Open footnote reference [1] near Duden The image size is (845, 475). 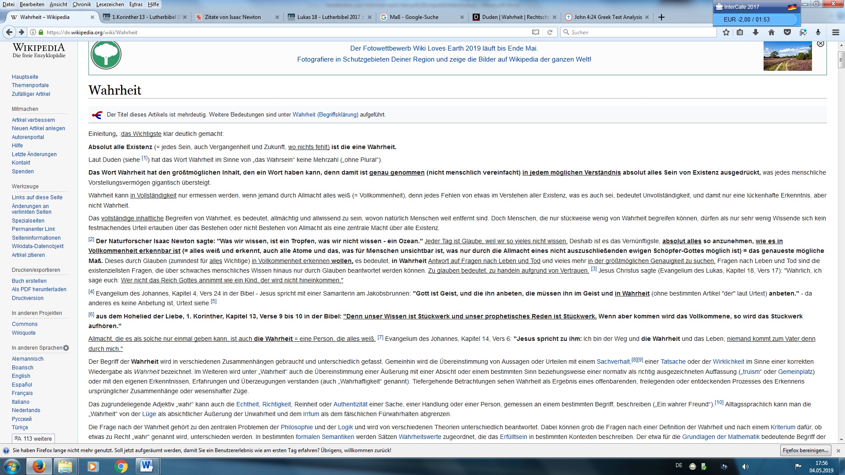coord(145,158)
